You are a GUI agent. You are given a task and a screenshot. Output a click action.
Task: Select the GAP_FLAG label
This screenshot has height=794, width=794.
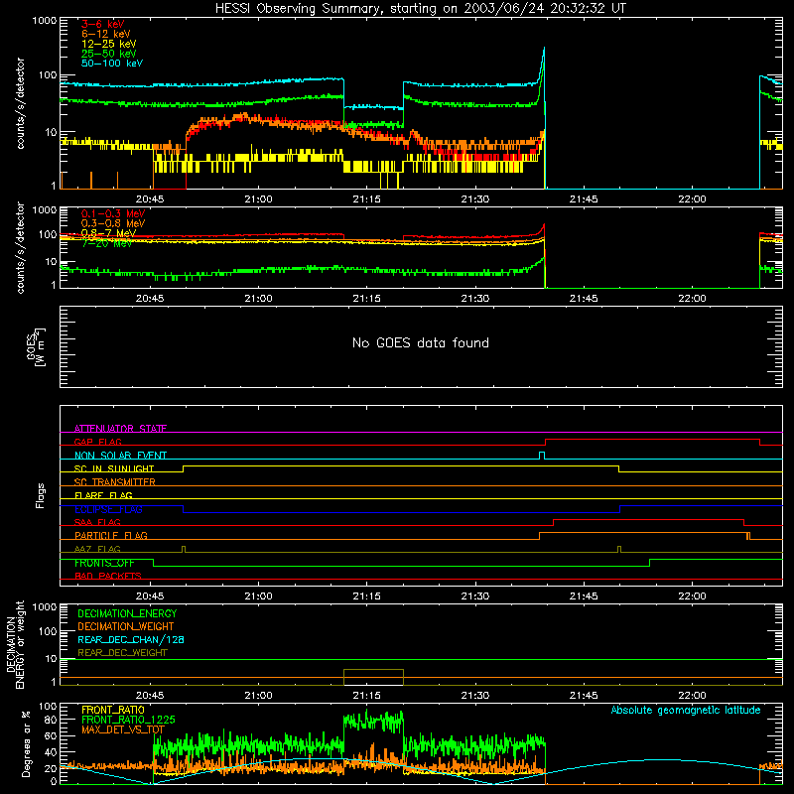97,442
